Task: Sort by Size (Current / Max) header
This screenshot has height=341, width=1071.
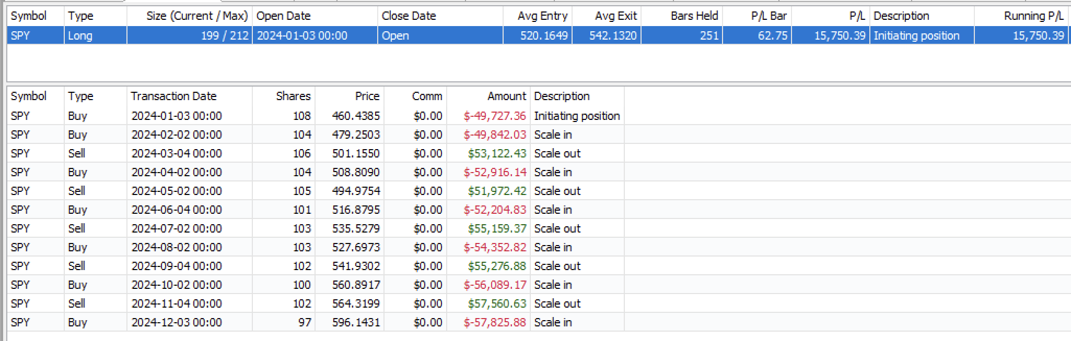Action: [x=196, y=16]
